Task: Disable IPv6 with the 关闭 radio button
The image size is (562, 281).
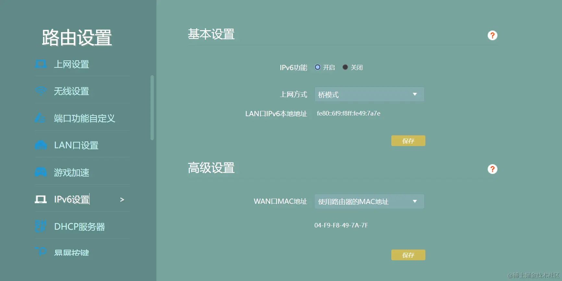Action: click(x=345, y=67)
